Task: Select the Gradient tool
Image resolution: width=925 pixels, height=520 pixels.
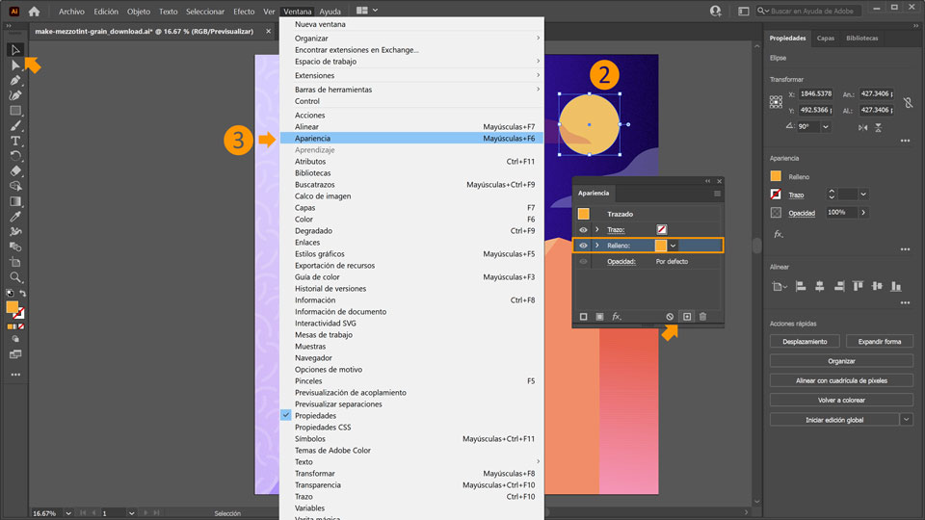Action: point(15,201)
